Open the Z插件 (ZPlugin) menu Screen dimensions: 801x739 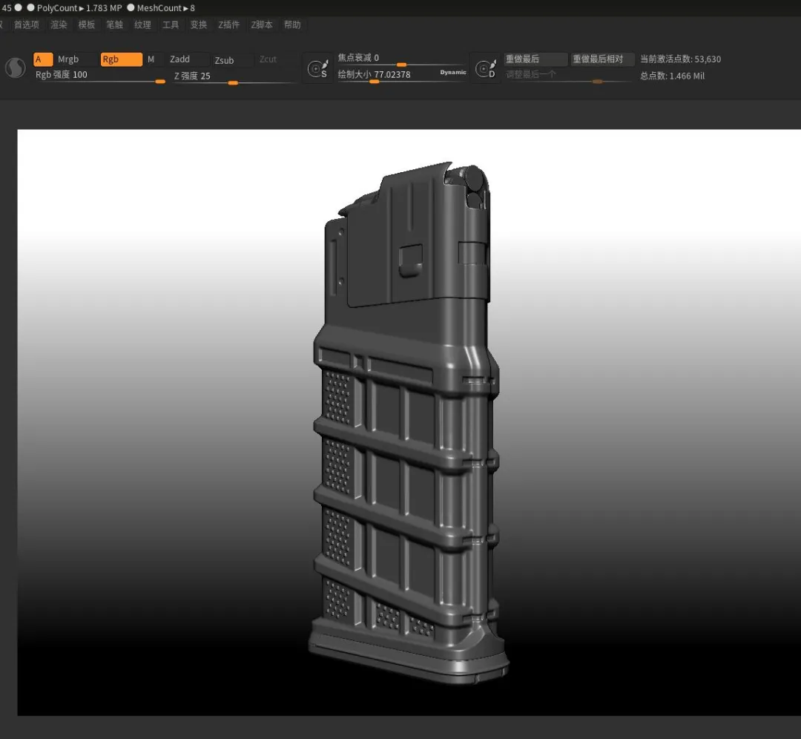pyautogui.click(x=228, y=24)
